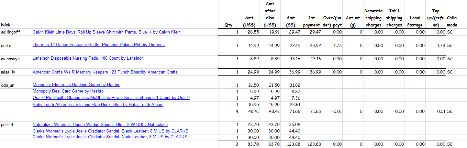Screen dimensions: 467x148
Task: Select the 1.73 overpayment cell
Action: (x=332, y=45)
